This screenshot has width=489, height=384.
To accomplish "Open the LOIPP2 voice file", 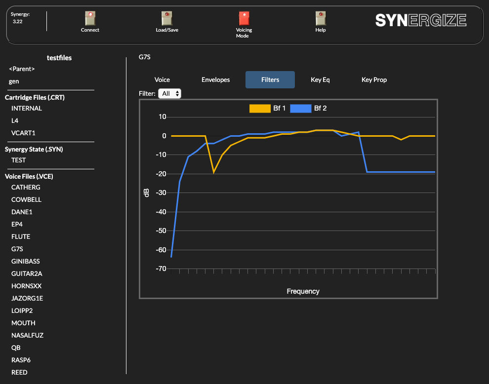I will (x=22, y=311).
